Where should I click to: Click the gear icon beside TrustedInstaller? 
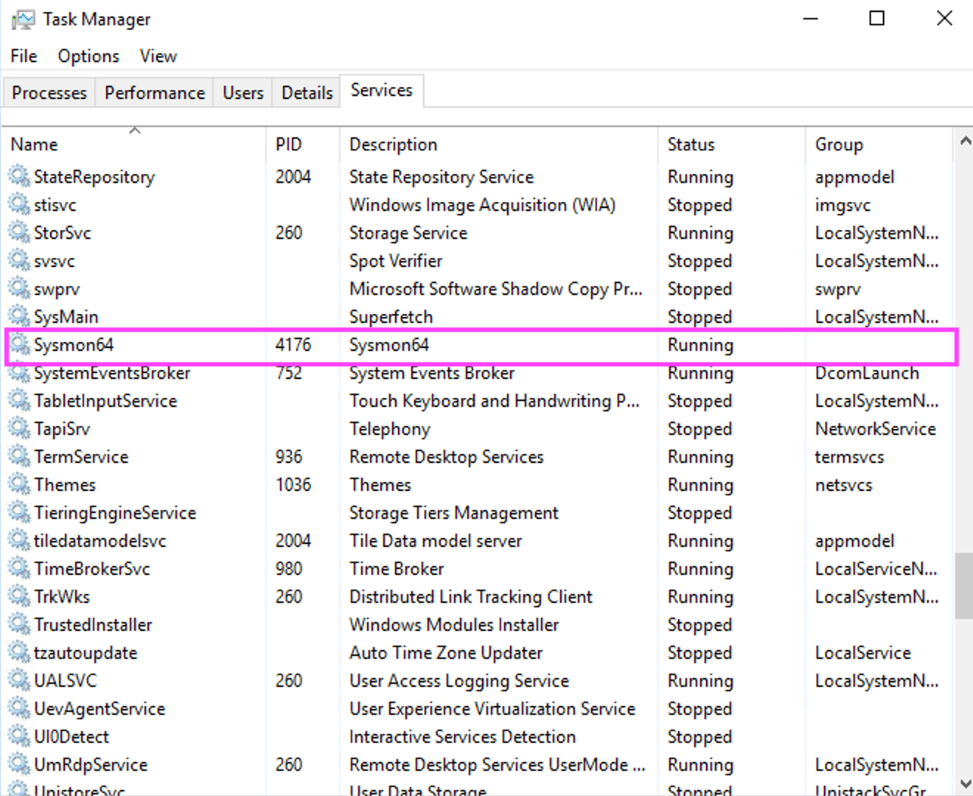[19, 624]
